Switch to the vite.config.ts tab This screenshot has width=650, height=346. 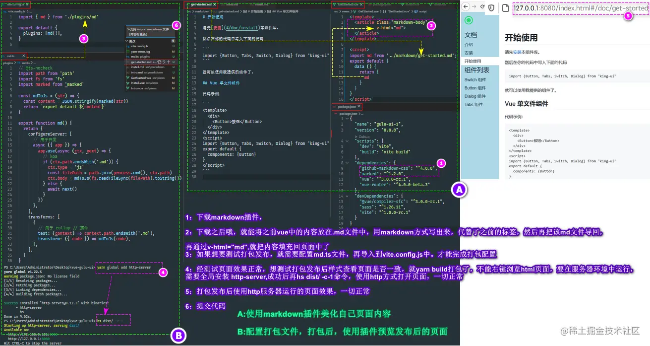click(15, 4)
